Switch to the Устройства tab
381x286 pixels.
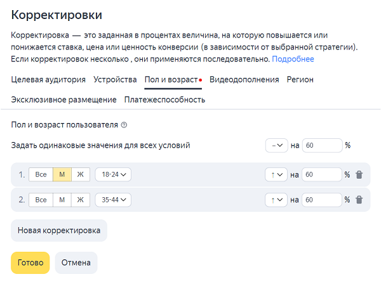click(115, 79)
